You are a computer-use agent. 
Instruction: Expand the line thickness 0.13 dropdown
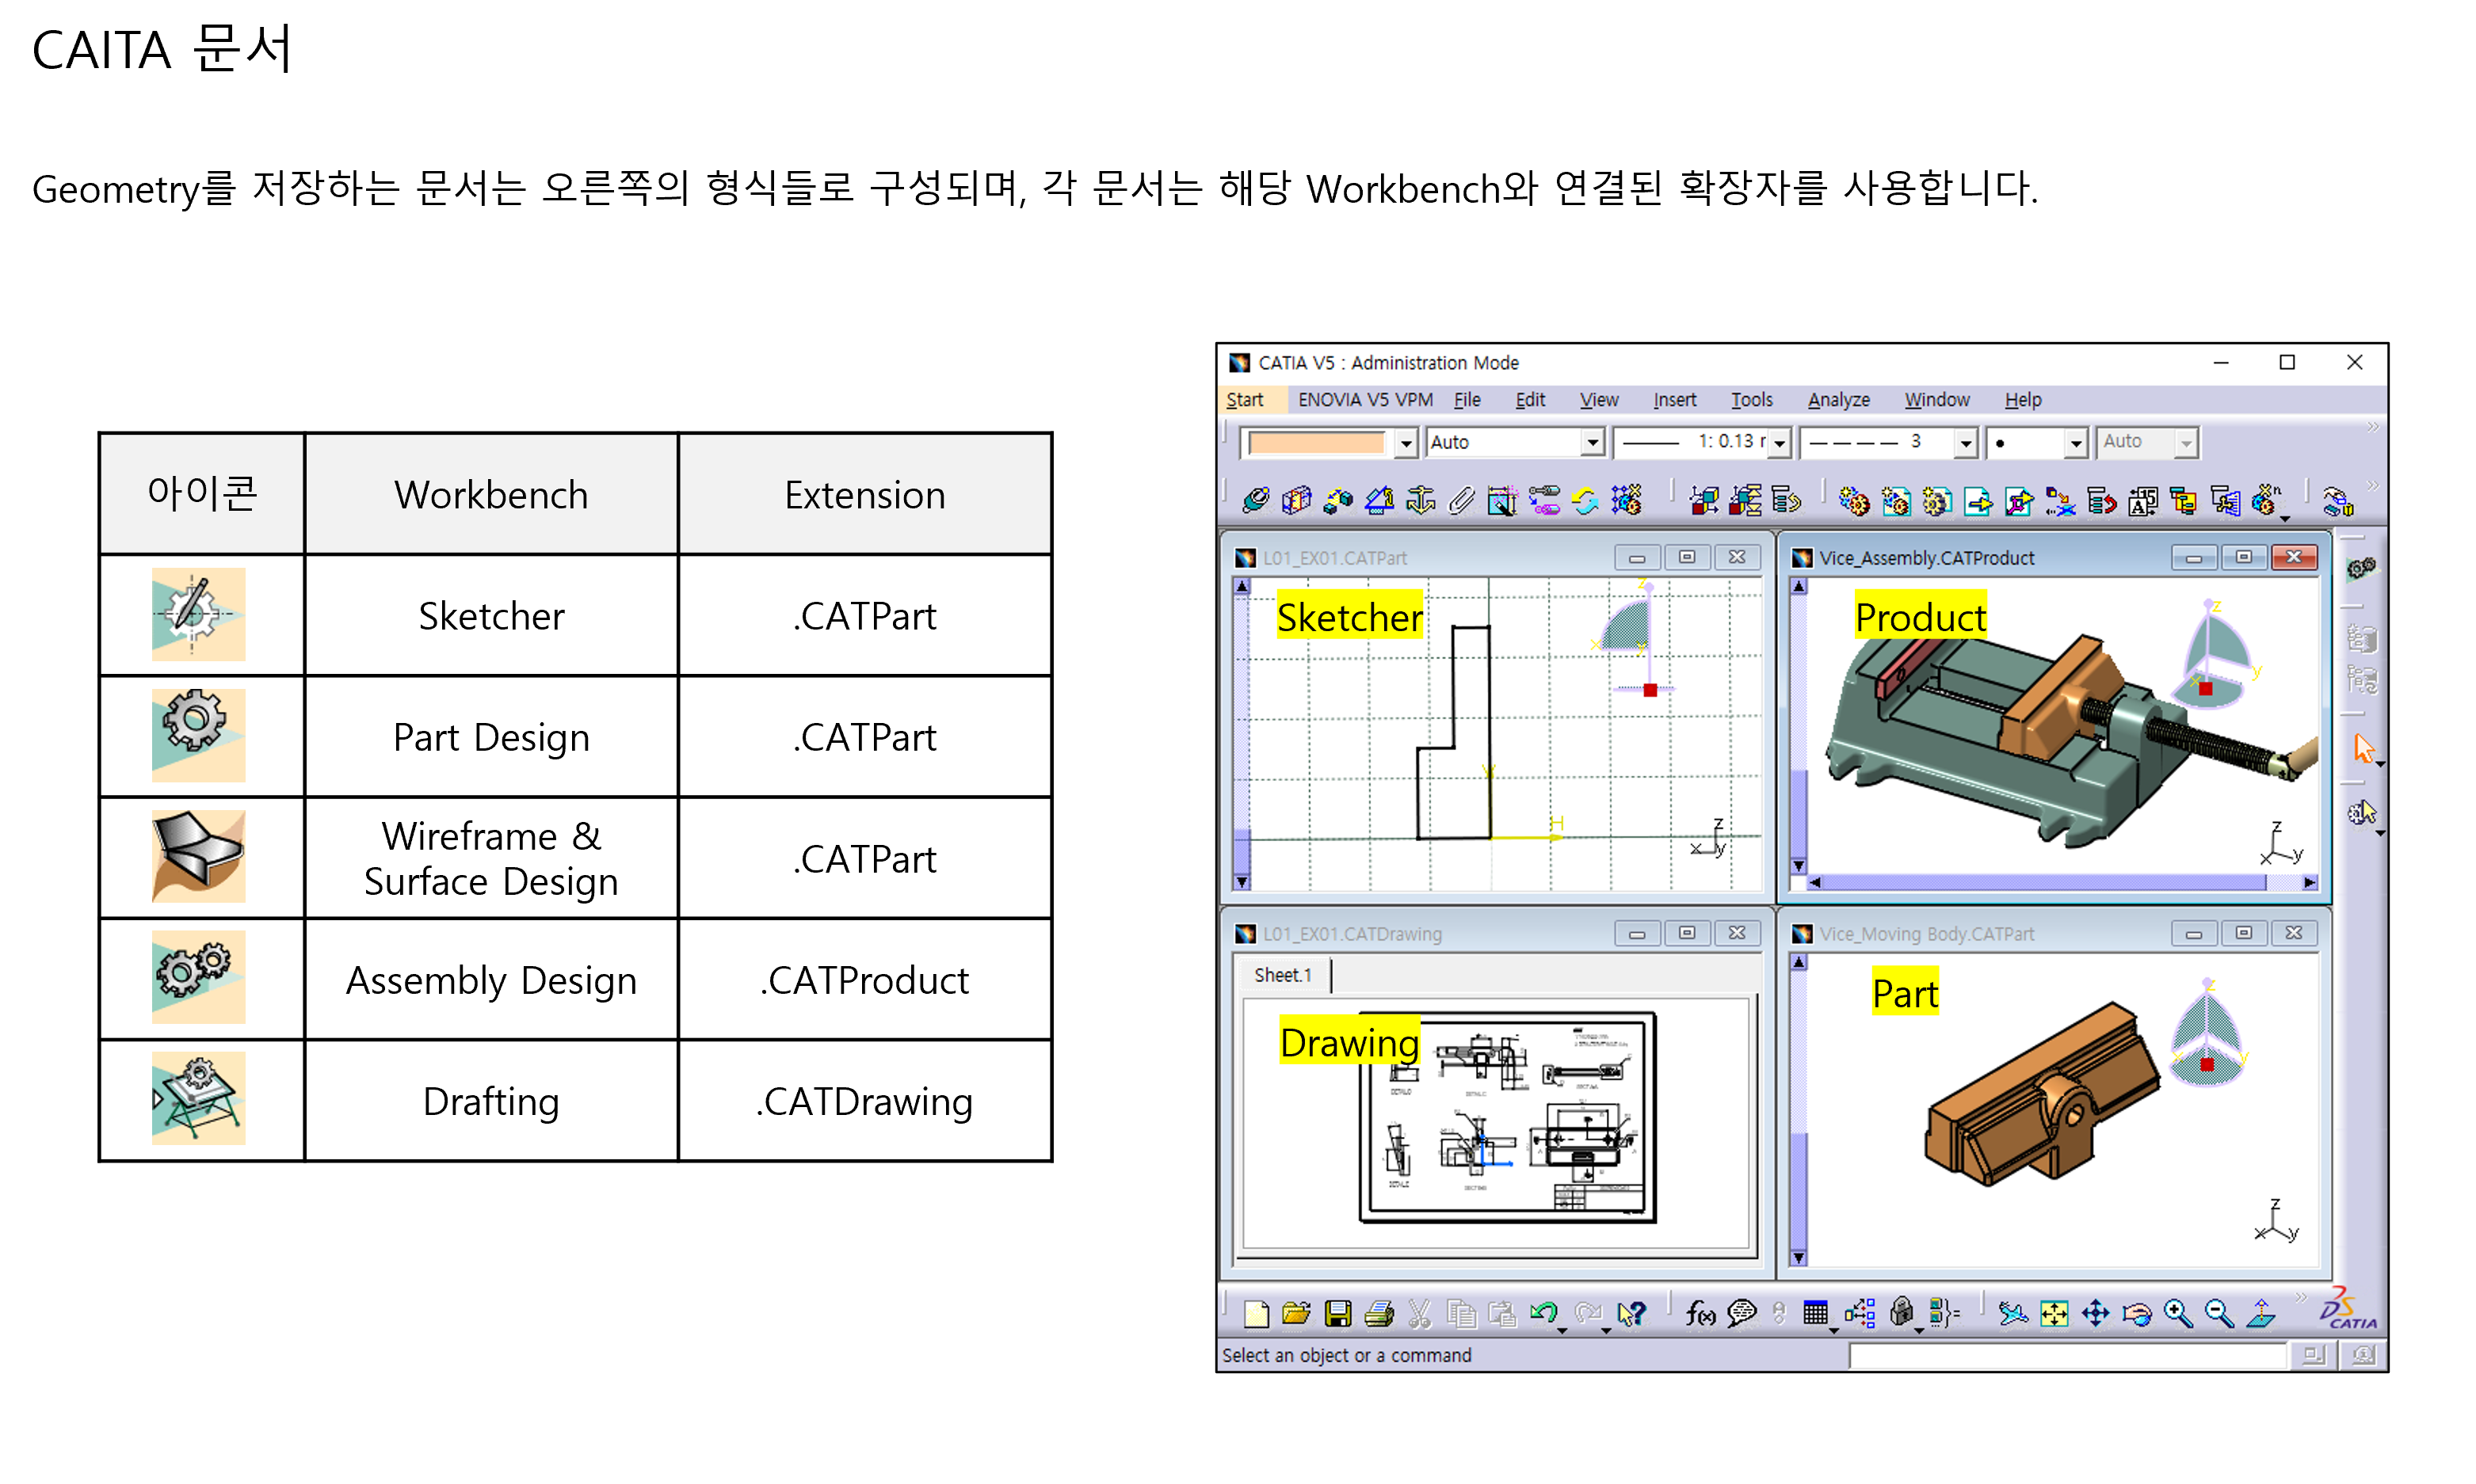1779,443
